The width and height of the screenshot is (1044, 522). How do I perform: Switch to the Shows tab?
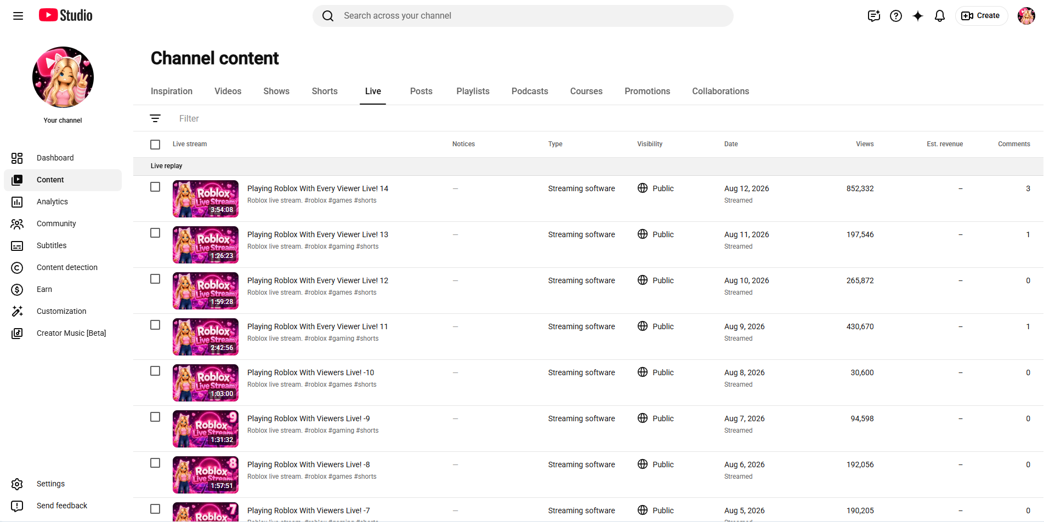[276, 91]
